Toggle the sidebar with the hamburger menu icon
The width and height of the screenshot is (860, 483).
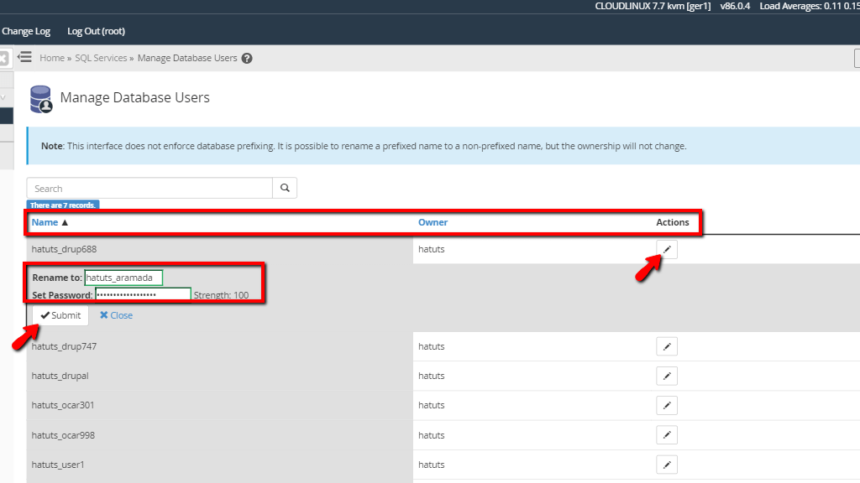tap(24, 57)
